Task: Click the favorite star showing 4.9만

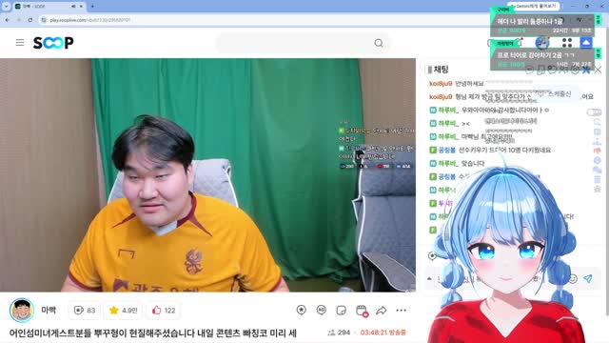Action: coord(124,311)
